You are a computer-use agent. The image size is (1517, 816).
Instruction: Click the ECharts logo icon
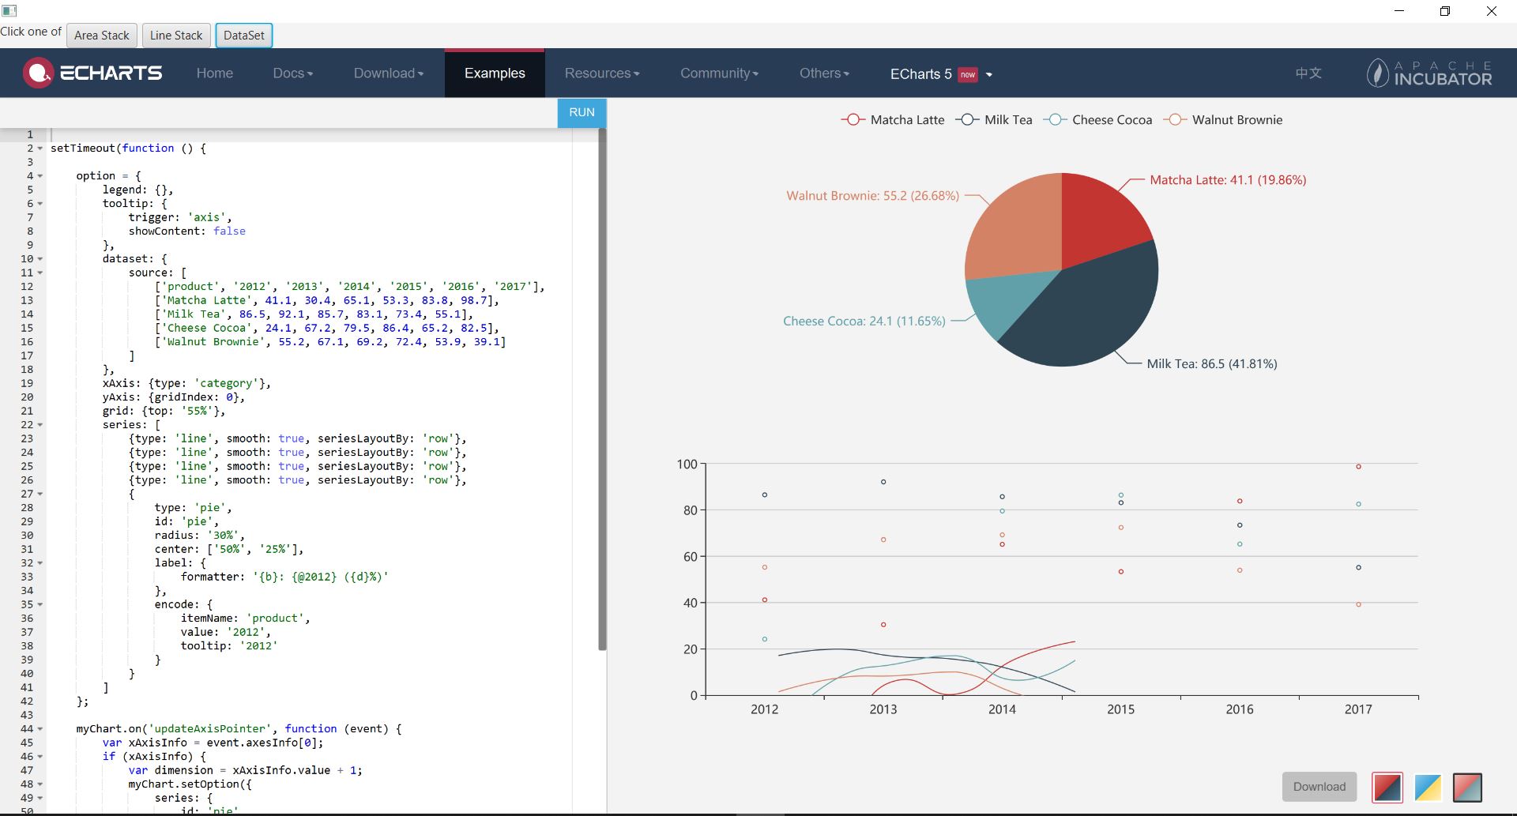tap(38, 73)
